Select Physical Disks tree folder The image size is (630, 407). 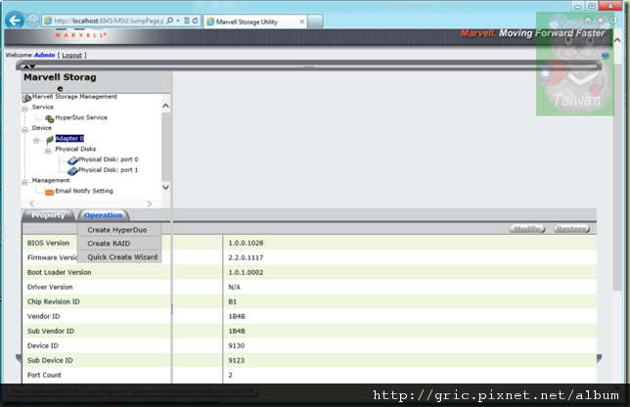coord(75,149)
